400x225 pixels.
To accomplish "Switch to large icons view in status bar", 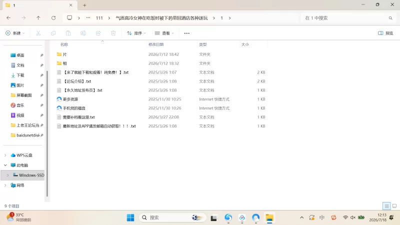I will [394, 206].
